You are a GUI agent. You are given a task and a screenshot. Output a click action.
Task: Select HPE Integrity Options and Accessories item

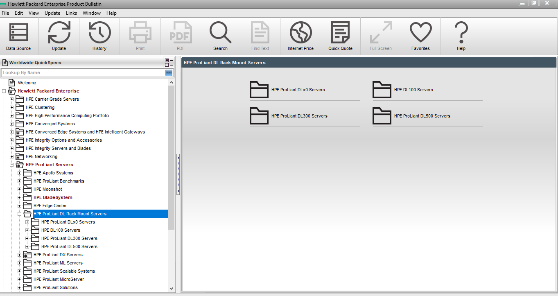[64, 140]
